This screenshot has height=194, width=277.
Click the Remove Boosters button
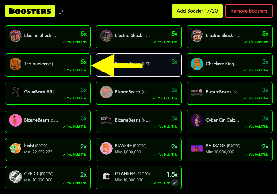[x=249, y=11]
